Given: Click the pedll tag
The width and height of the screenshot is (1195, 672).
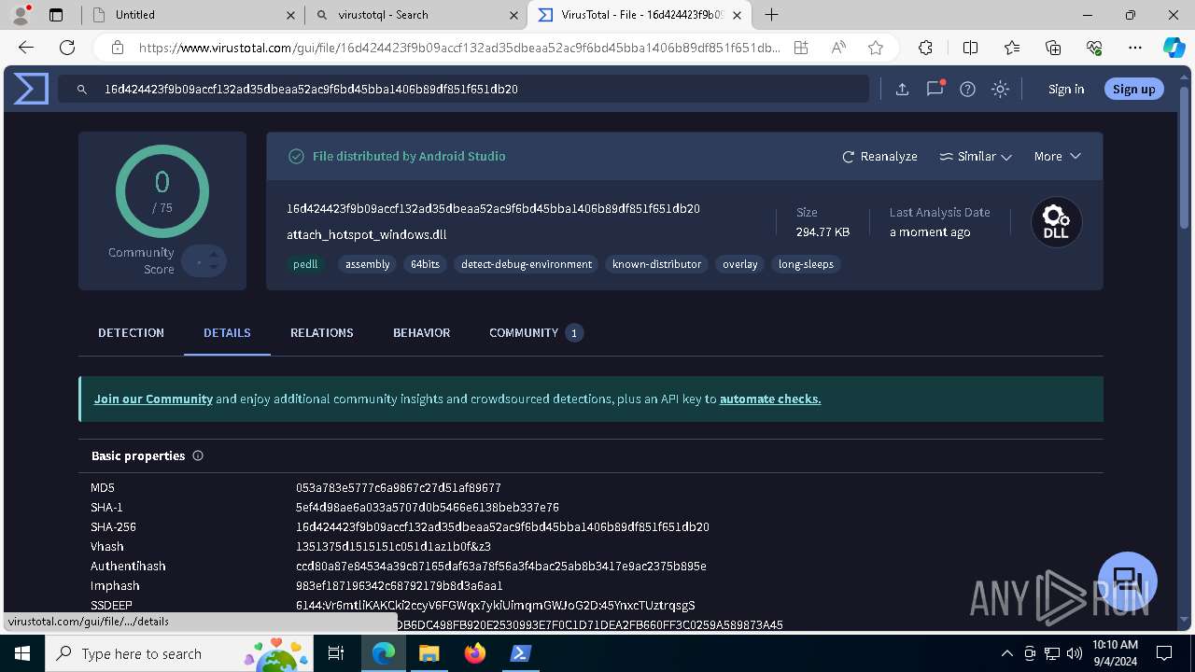Looking at the screenshot, I should 306,264.
